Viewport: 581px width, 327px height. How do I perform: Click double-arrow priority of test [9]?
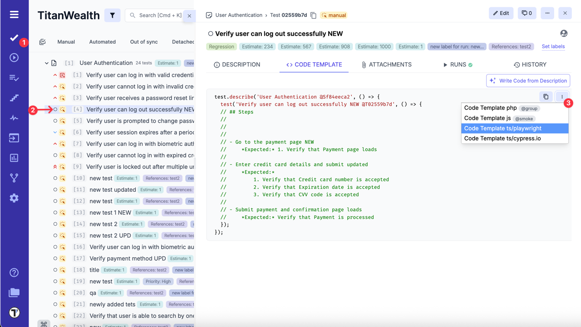click(x=55, y=167)
